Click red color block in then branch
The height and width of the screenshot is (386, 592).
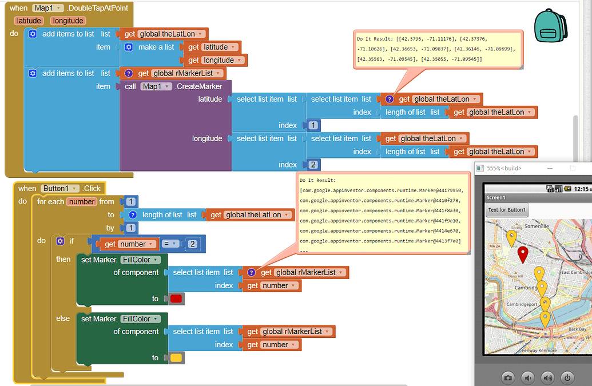(x=176, y=299)
